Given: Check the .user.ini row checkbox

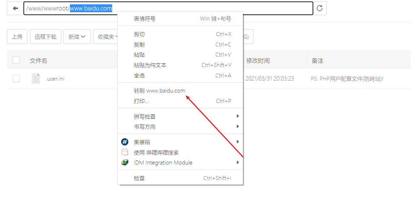Looking at the screenshot, I should point(16,78).
